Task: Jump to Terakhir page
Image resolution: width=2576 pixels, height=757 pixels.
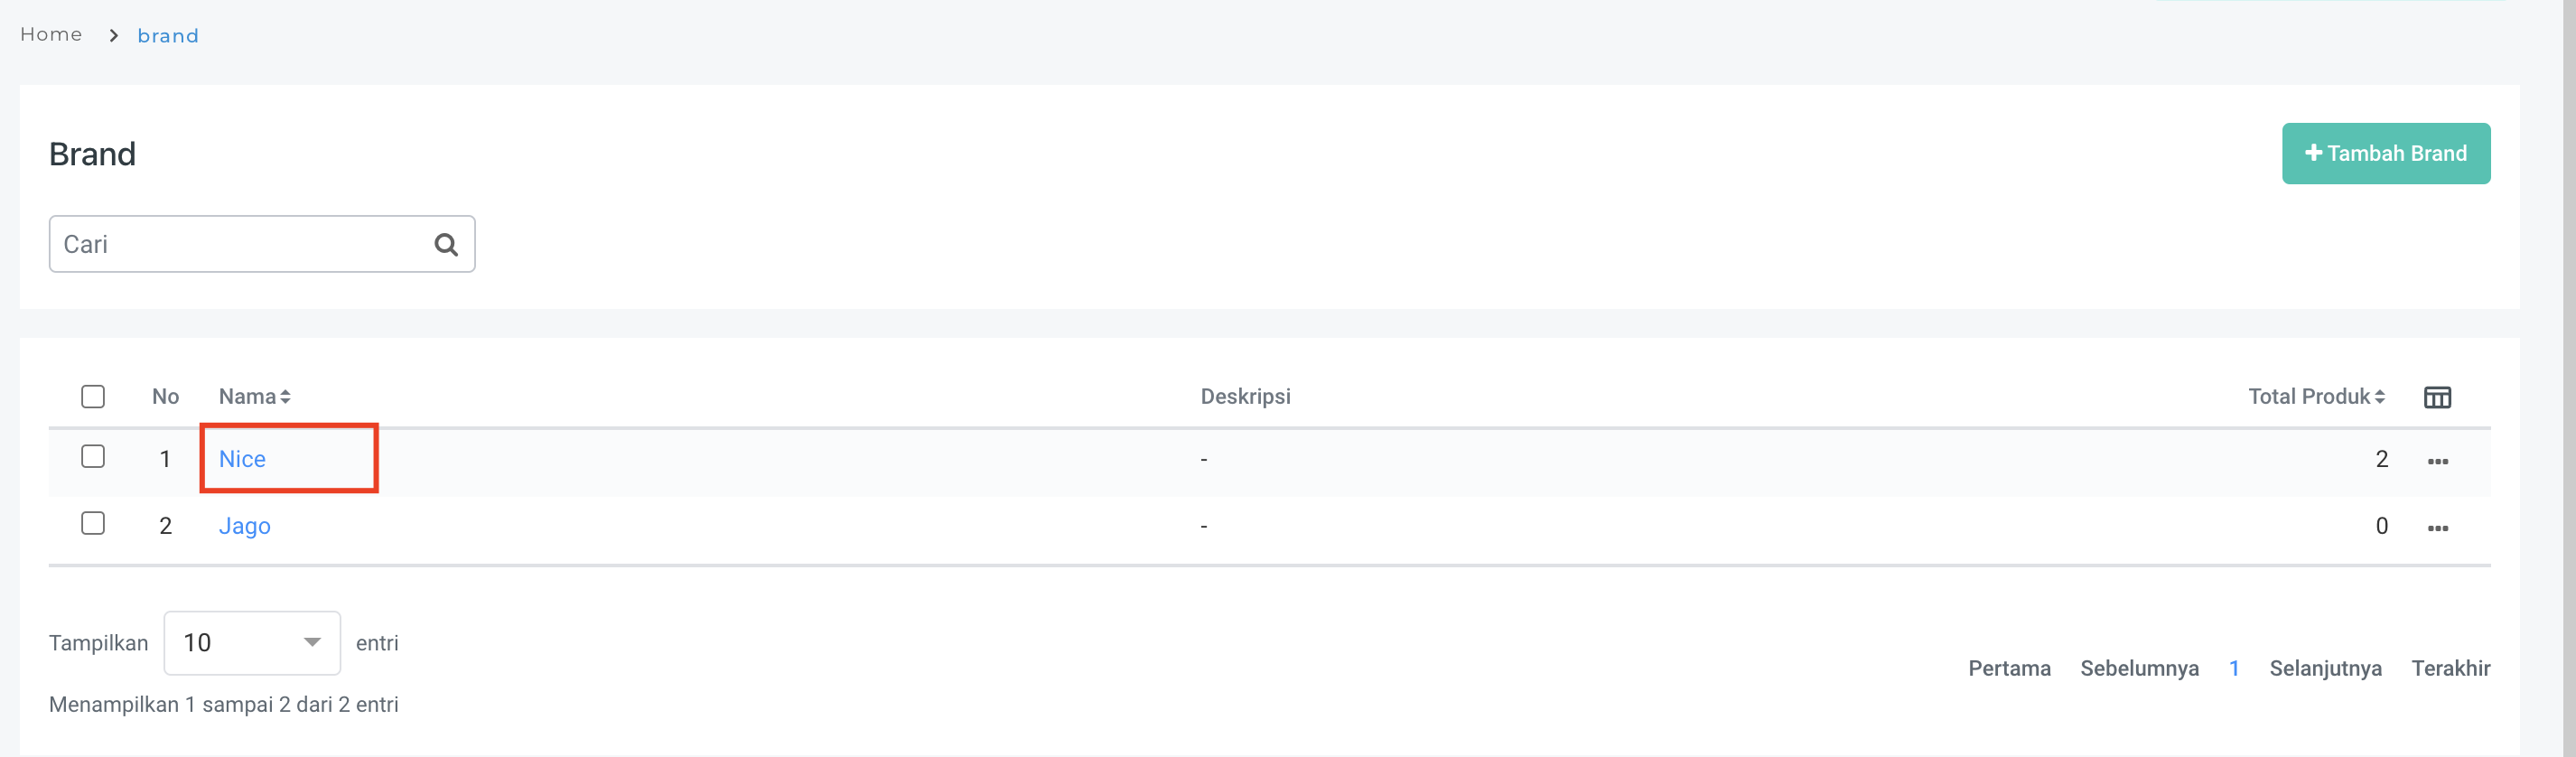Action: [x=2450, y=668]
